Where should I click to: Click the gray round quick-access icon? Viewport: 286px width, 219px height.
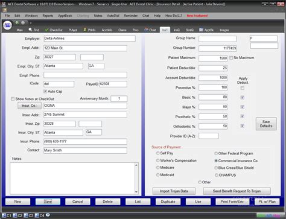tap(23, 23)
